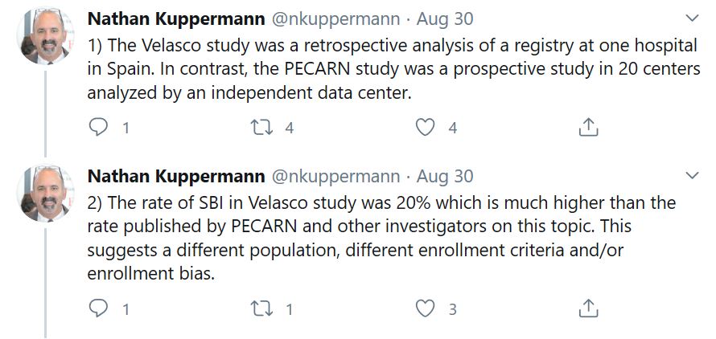Like the tweet about enrollment bias
716x339 pixels.
click(x=425, y=309)
